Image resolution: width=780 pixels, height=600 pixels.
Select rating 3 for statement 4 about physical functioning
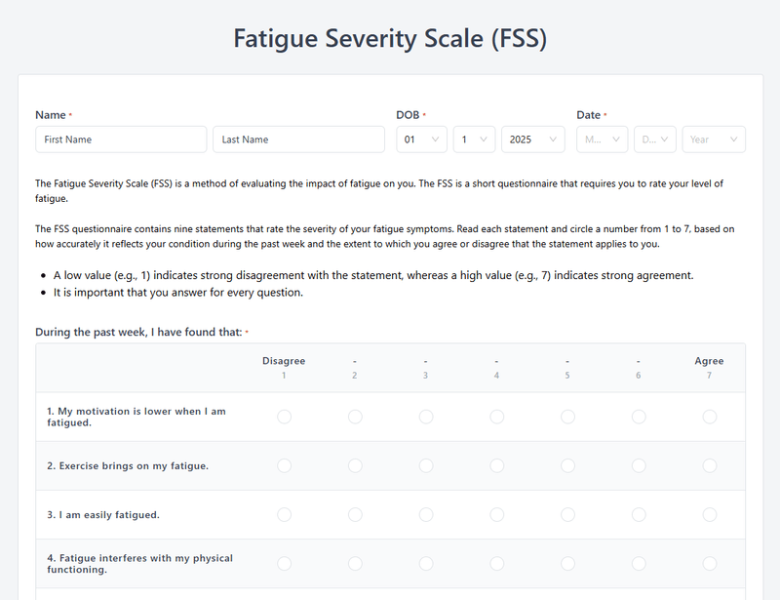pos(426,564)
